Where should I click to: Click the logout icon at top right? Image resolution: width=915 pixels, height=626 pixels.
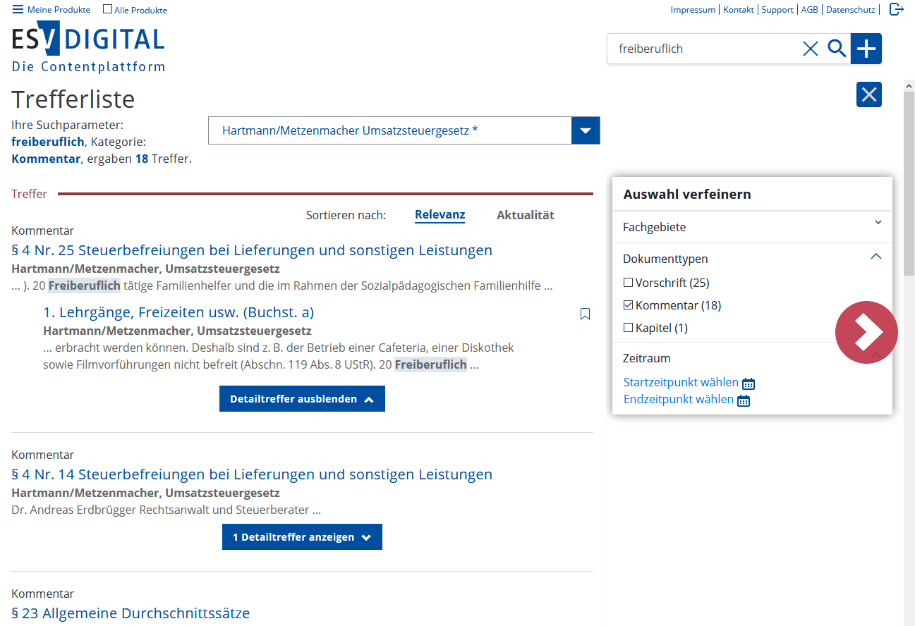pos(896,9)
